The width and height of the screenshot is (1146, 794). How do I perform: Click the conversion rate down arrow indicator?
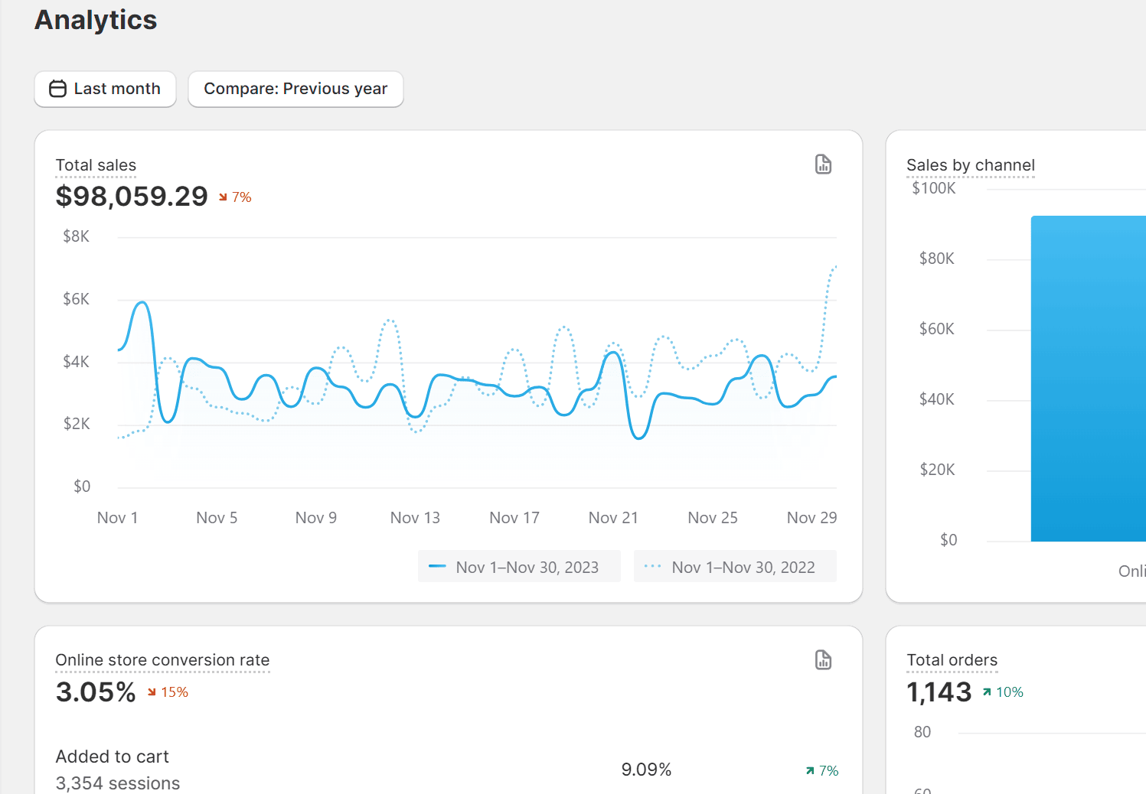click(x=152, y=692)
